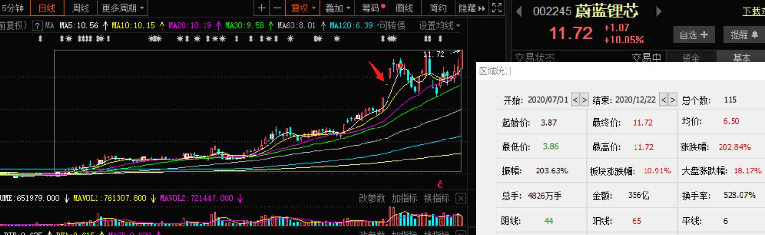
Task: Switch to the 周线 weekly tab
Action: (80, 8)
